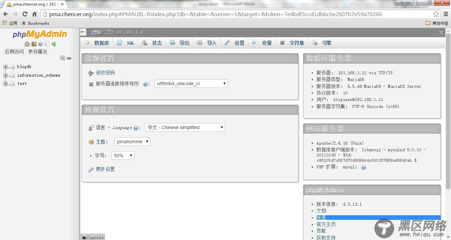Open phpMyAdmin documentation question-mark icon
The width and height of the screenshot is (451, 240).
40,44
